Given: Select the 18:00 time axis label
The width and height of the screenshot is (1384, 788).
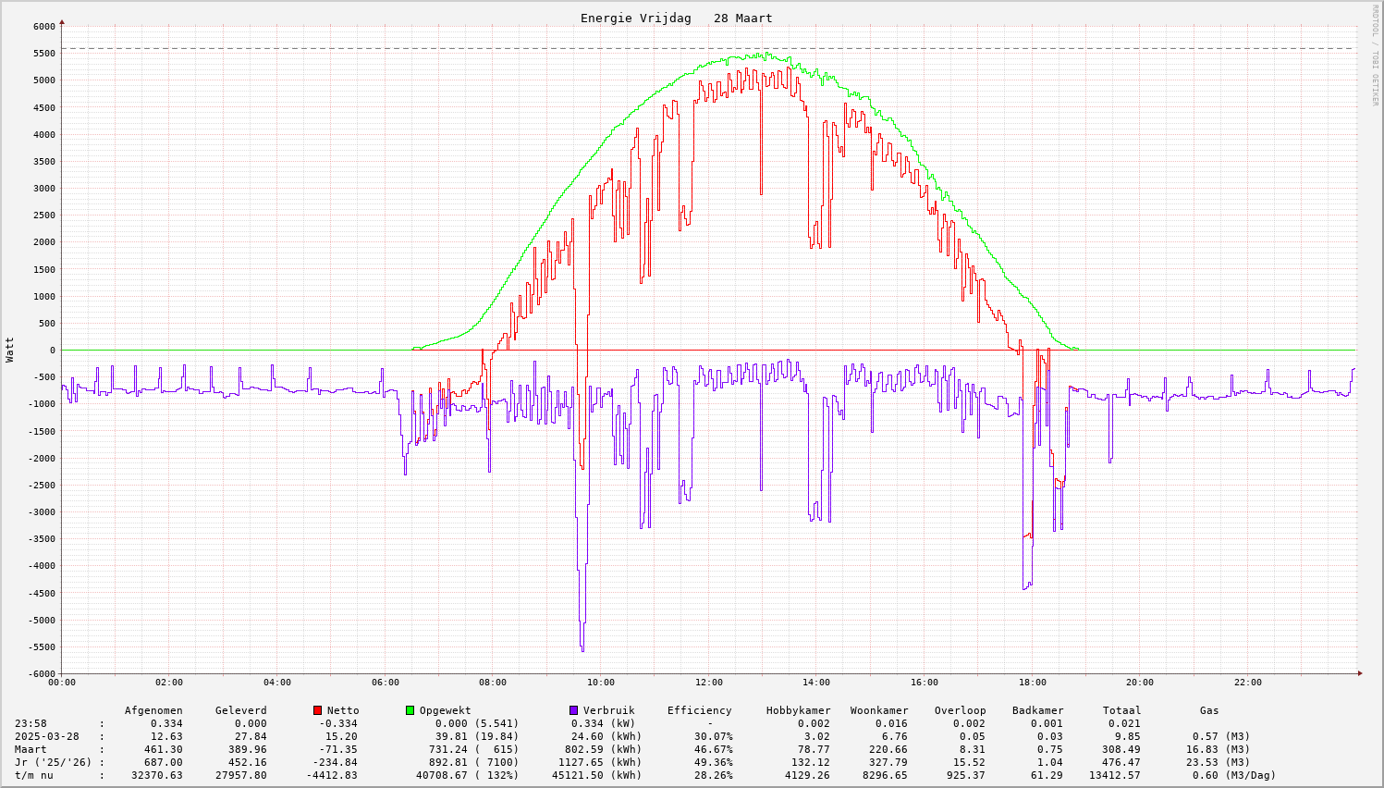Looking at the screenshot, I should click(x=1032, y=683).
